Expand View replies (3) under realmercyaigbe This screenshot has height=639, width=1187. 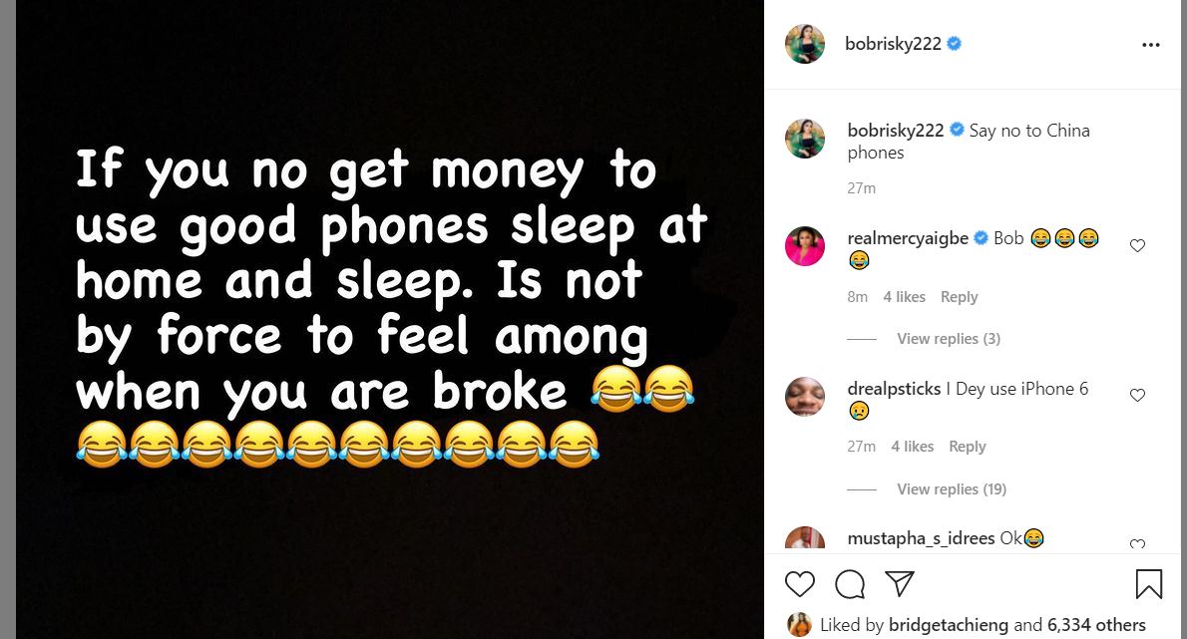(949, 339)
